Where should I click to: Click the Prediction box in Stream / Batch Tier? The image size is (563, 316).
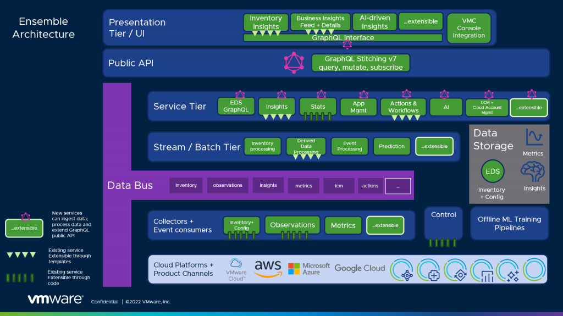pyautogui.click(x=391, y=146)
